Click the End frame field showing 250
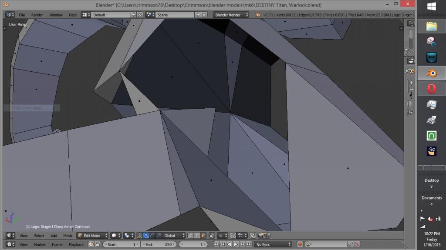 click(159, 244)
